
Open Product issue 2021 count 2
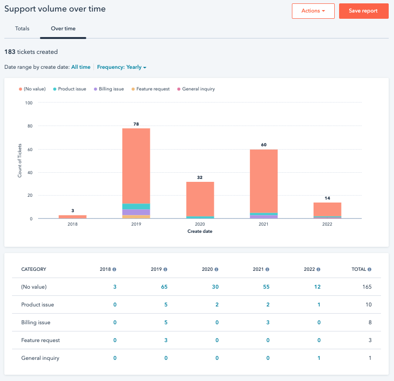pyautogui.click(x=268, y=305)
